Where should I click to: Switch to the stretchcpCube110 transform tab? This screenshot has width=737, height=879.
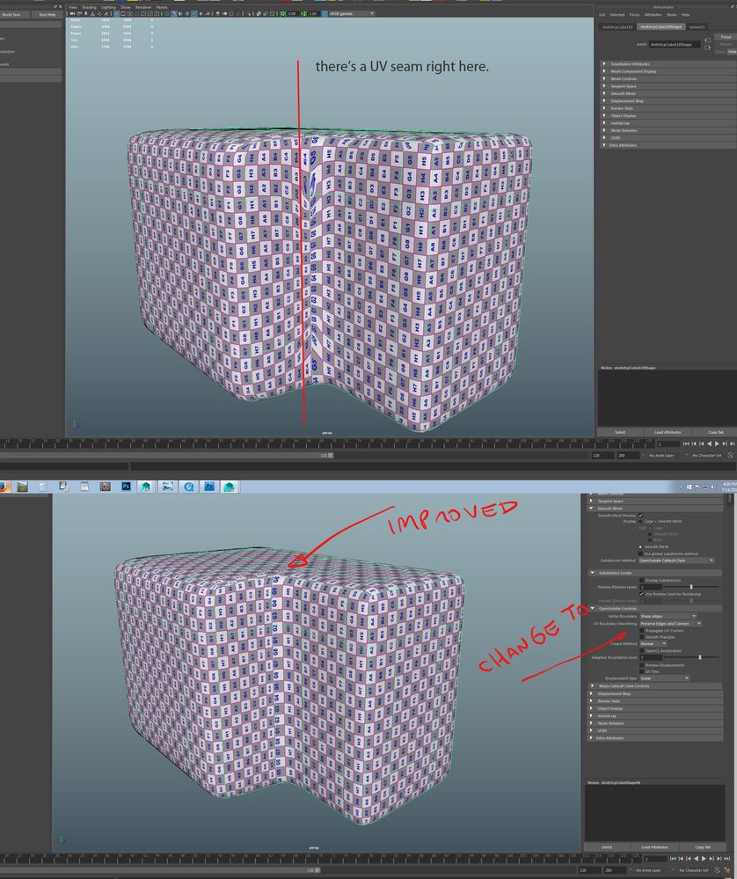point(617,27)
